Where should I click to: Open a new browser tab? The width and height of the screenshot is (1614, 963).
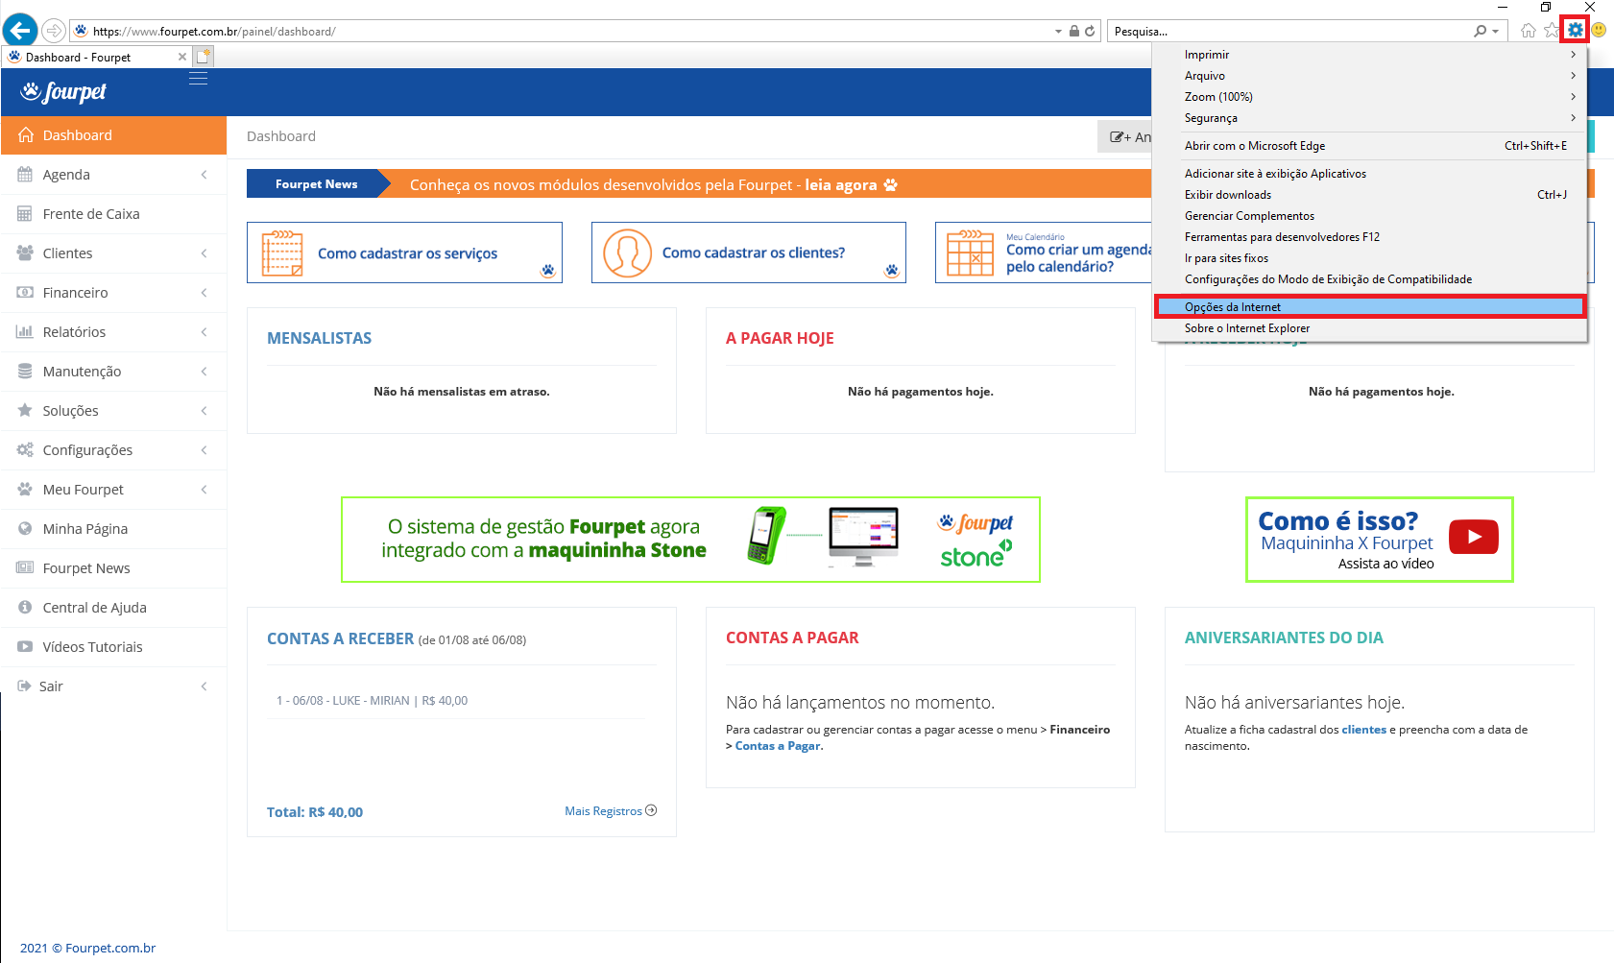click(x=203, y=57)
